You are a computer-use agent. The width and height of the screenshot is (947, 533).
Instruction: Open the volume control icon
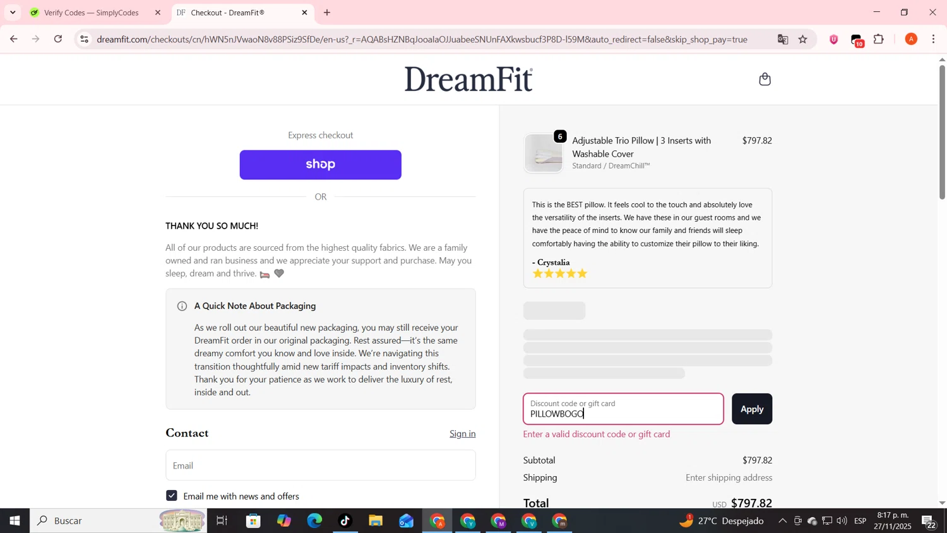coord(842,521)
